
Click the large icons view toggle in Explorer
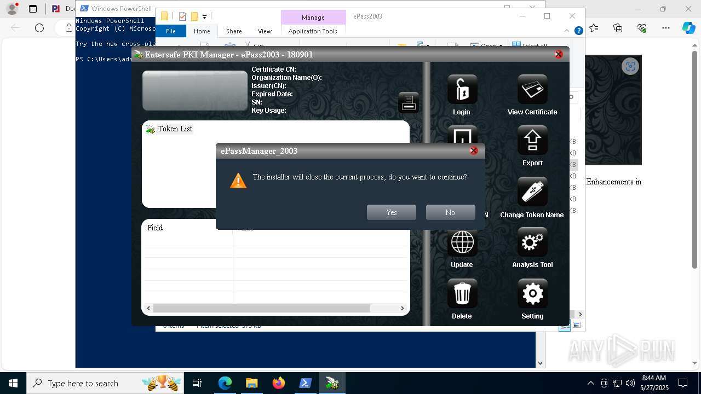(x=576, y=325)
